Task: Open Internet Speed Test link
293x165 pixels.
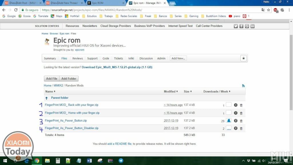Action: (180, 26)
